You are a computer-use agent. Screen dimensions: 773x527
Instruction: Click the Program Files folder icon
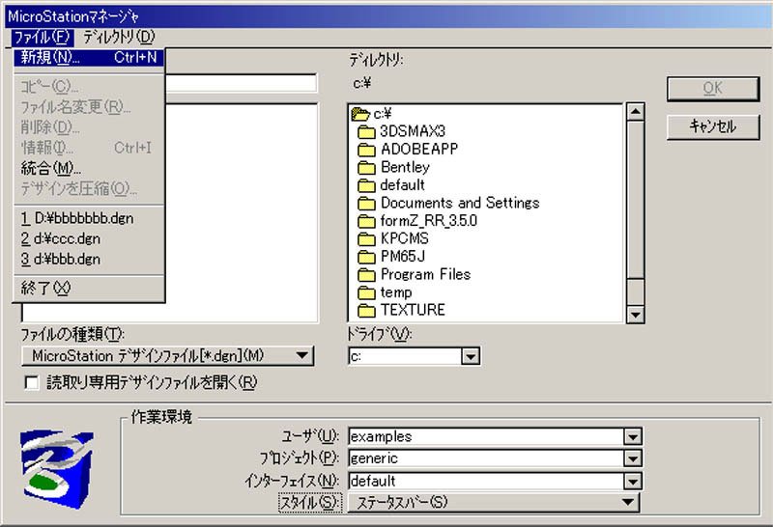click(366, 275)
